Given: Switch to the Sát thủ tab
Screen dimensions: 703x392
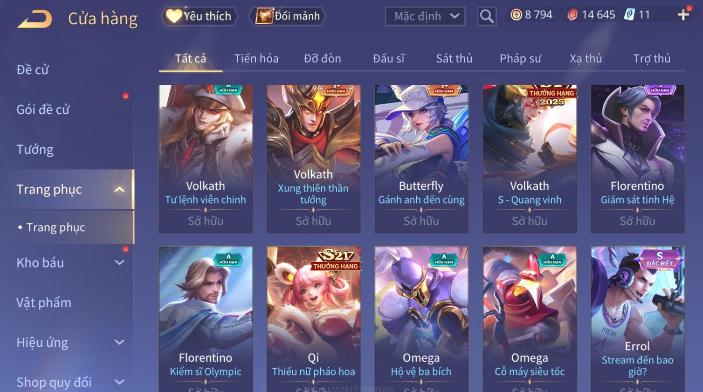Looking at the screenshot, I should [x=454, y=58].
